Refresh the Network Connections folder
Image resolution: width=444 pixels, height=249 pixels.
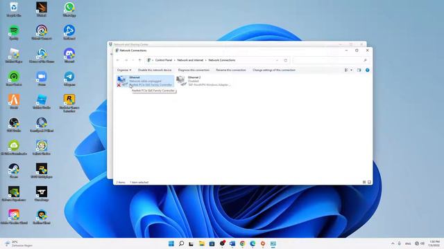click(285, 60)
